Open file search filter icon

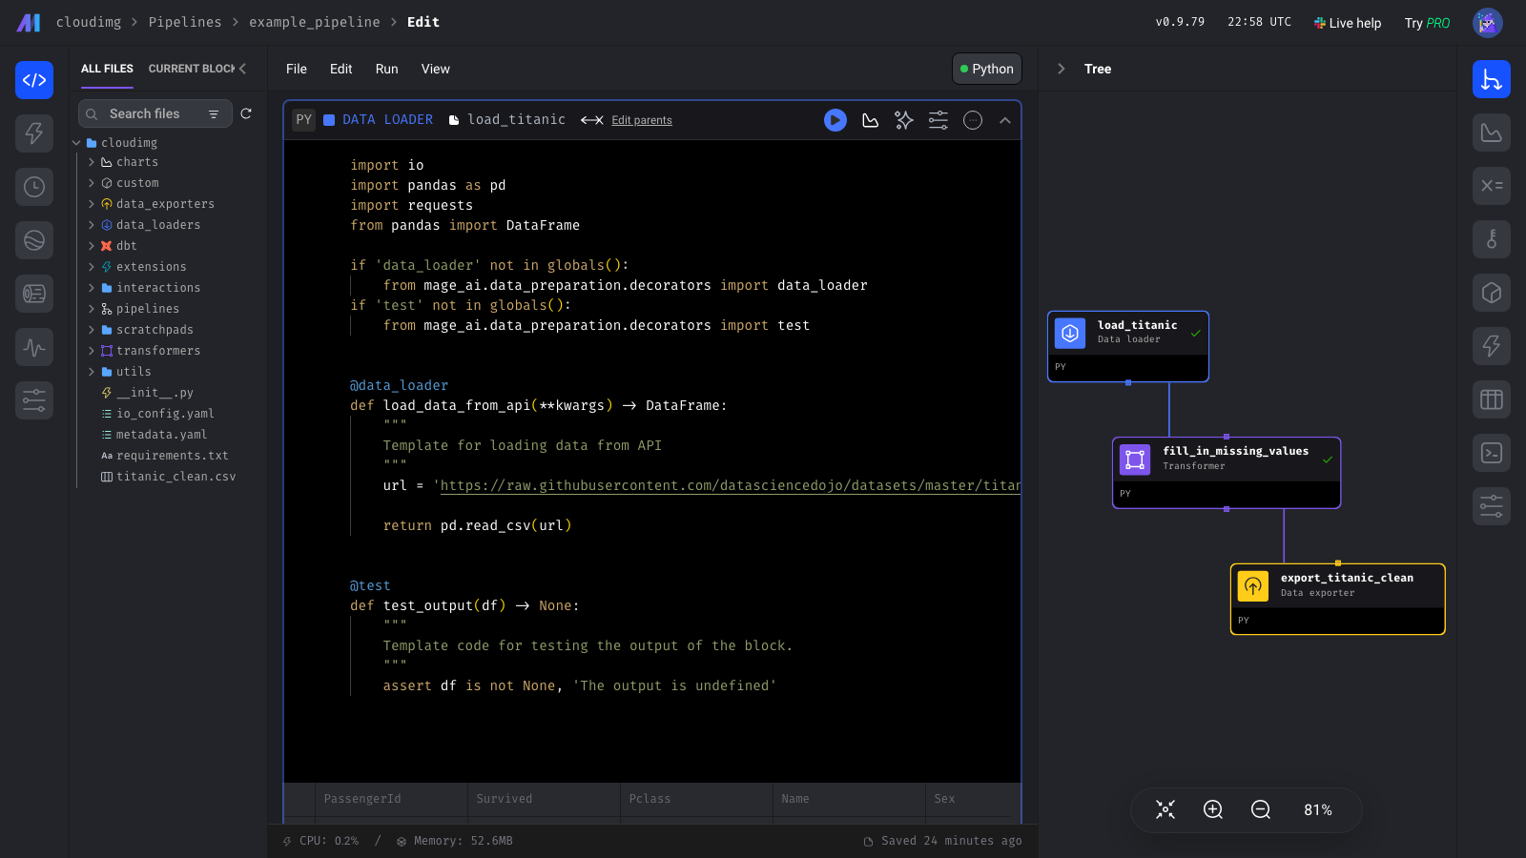point(214,114)
